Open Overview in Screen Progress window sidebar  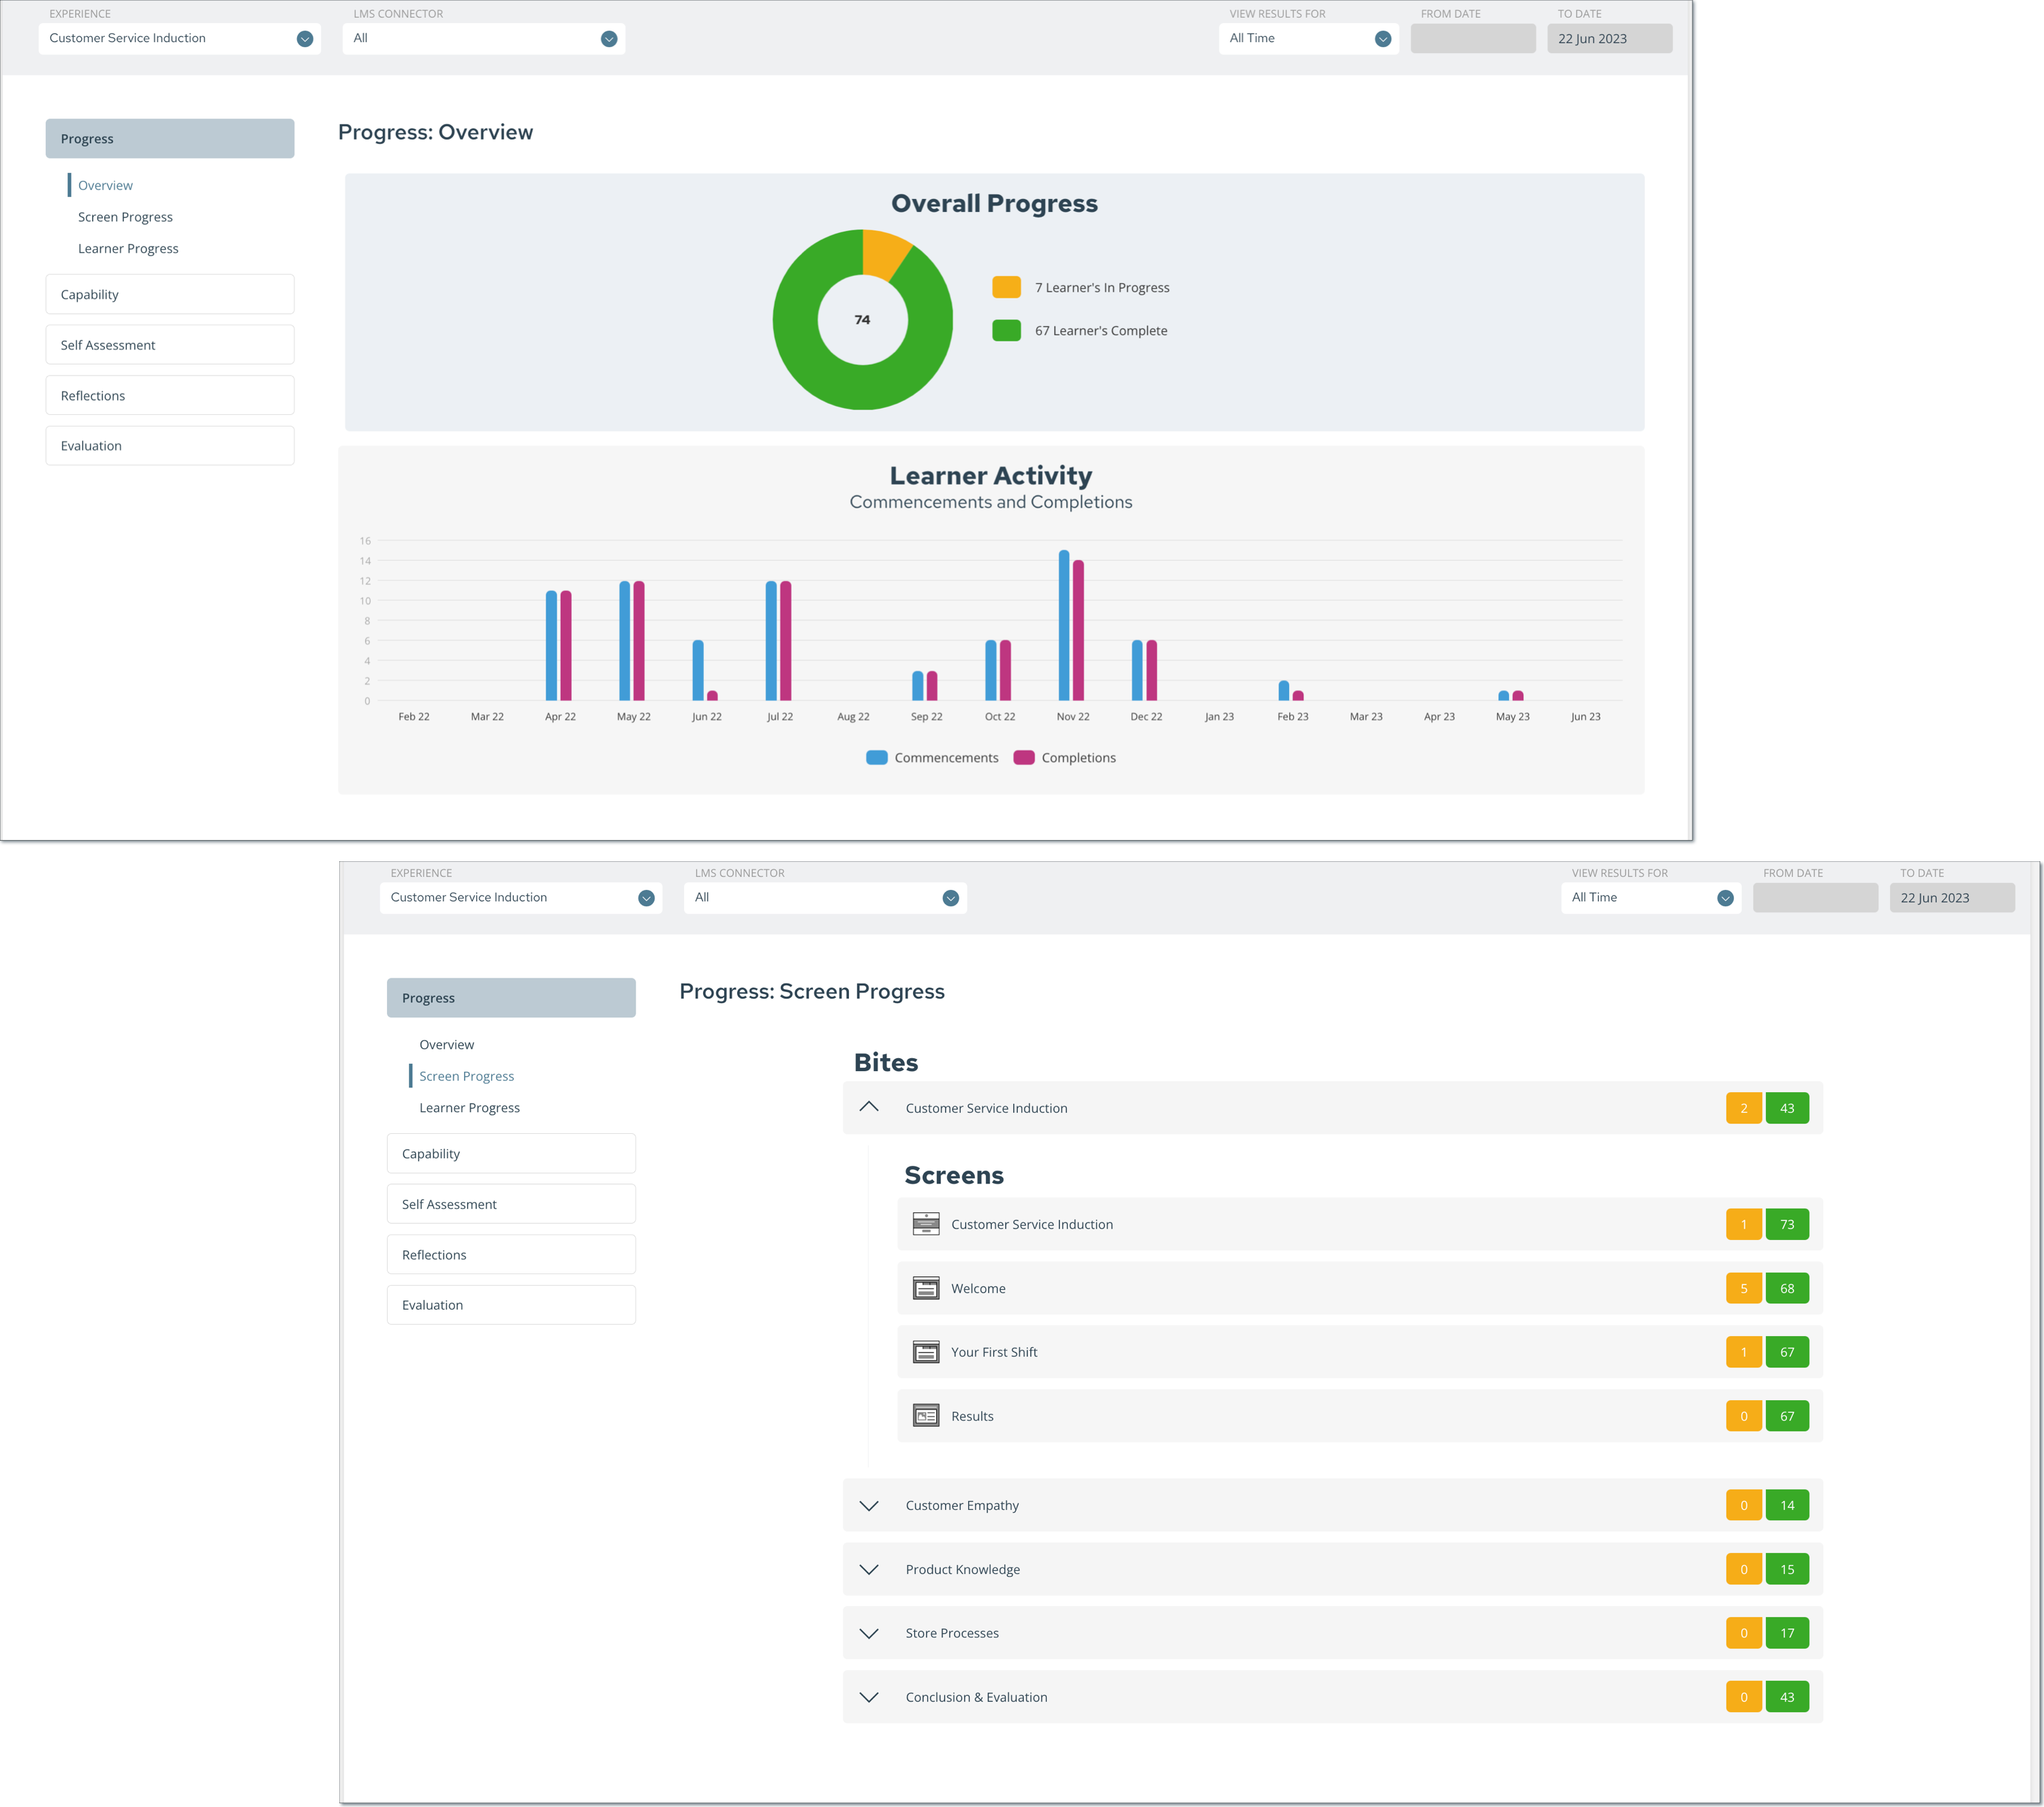pyautogui.click(x=447, y=1045)
